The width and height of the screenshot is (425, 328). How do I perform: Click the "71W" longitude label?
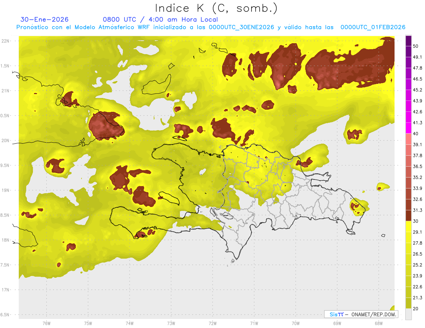pos(254,323)
